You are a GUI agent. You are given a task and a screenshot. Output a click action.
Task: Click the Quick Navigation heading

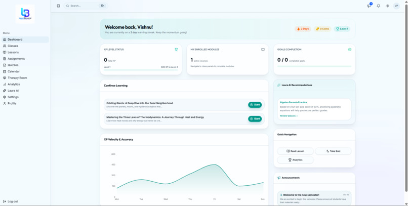click(287, 135)
